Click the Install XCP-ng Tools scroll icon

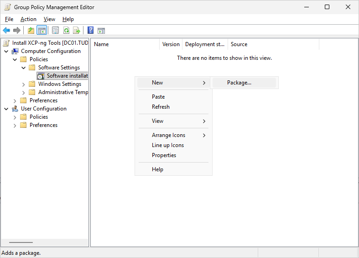click(x=7, y=43)
